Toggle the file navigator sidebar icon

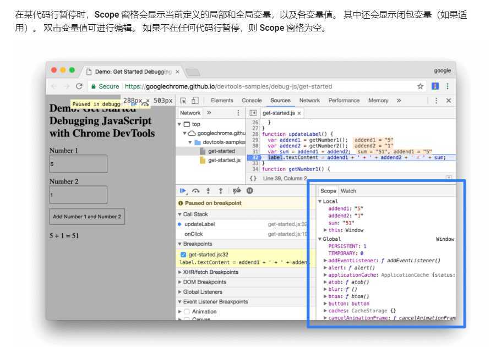[253, 113]
